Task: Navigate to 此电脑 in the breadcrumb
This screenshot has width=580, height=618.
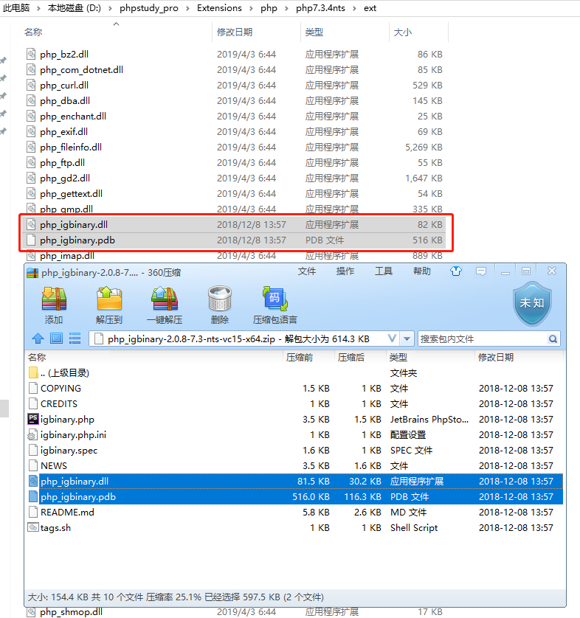Action: click(15, 8)
